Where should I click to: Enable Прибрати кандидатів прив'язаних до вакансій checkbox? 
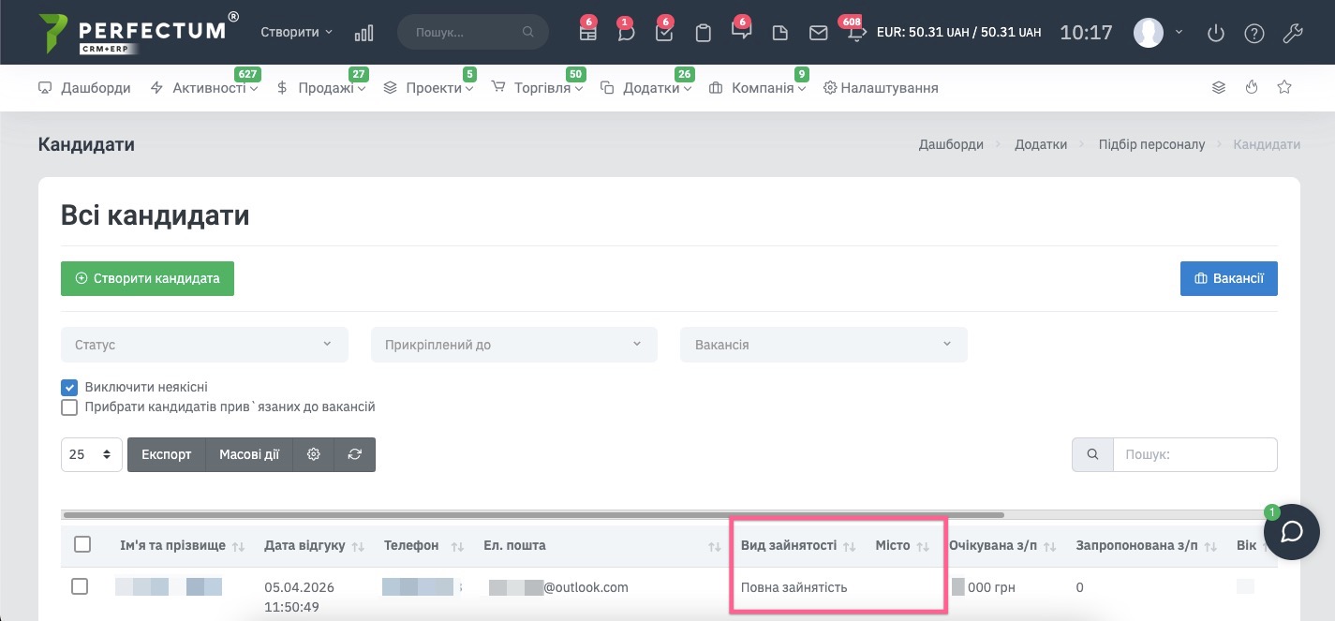[69, 407]
